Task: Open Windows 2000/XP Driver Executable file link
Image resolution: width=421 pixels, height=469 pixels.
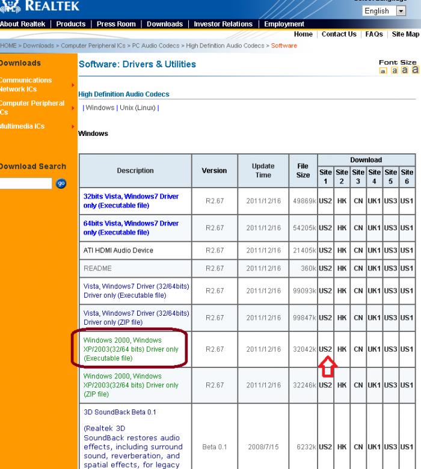Action: [x=131, y=349]
